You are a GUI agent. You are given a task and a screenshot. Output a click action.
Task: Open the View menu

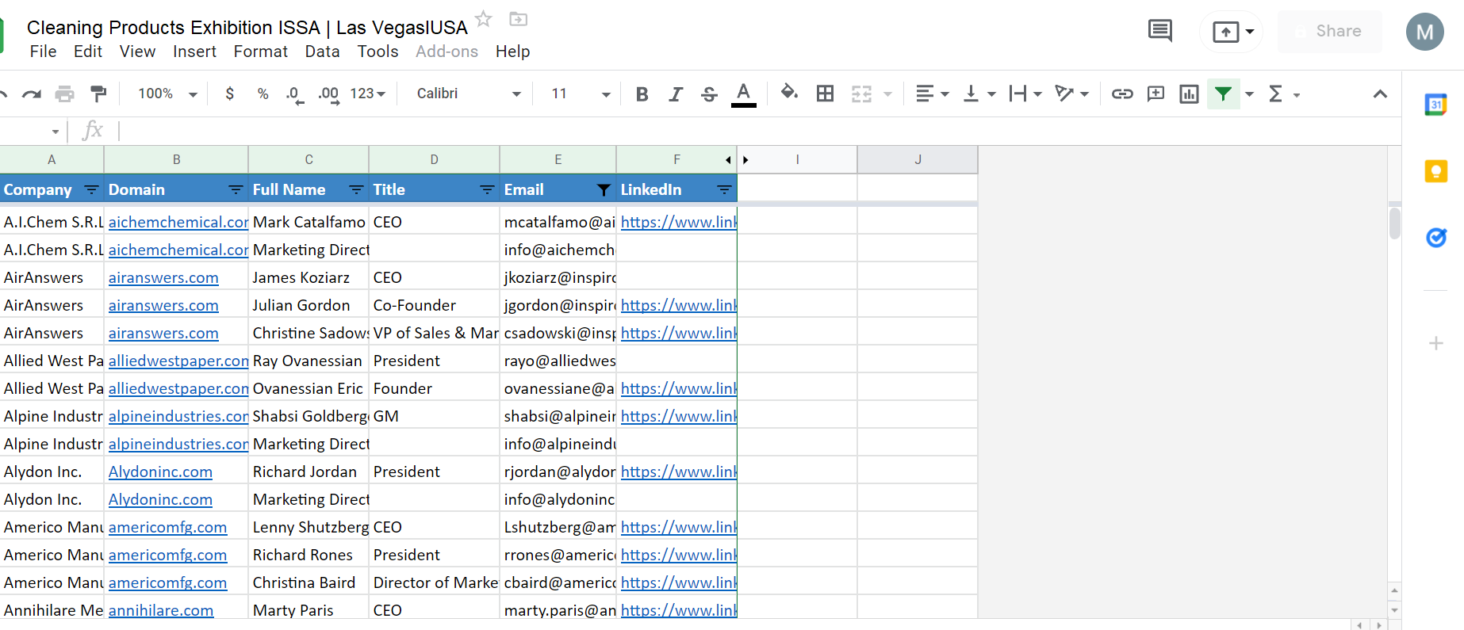[137, 52]
